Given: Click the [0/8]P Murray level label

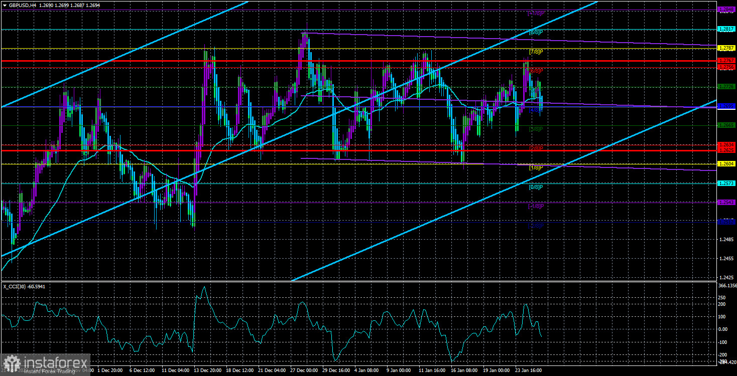Looking at the screenshot, I should 536,187.
